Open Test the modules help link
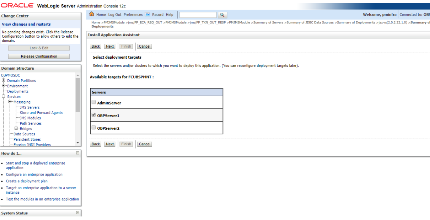The width and height of the screenshot is (430, 220). [x=42, y=199]
